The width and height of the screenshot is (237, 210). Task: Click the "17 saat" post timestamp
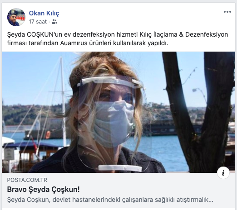[38, 22]
